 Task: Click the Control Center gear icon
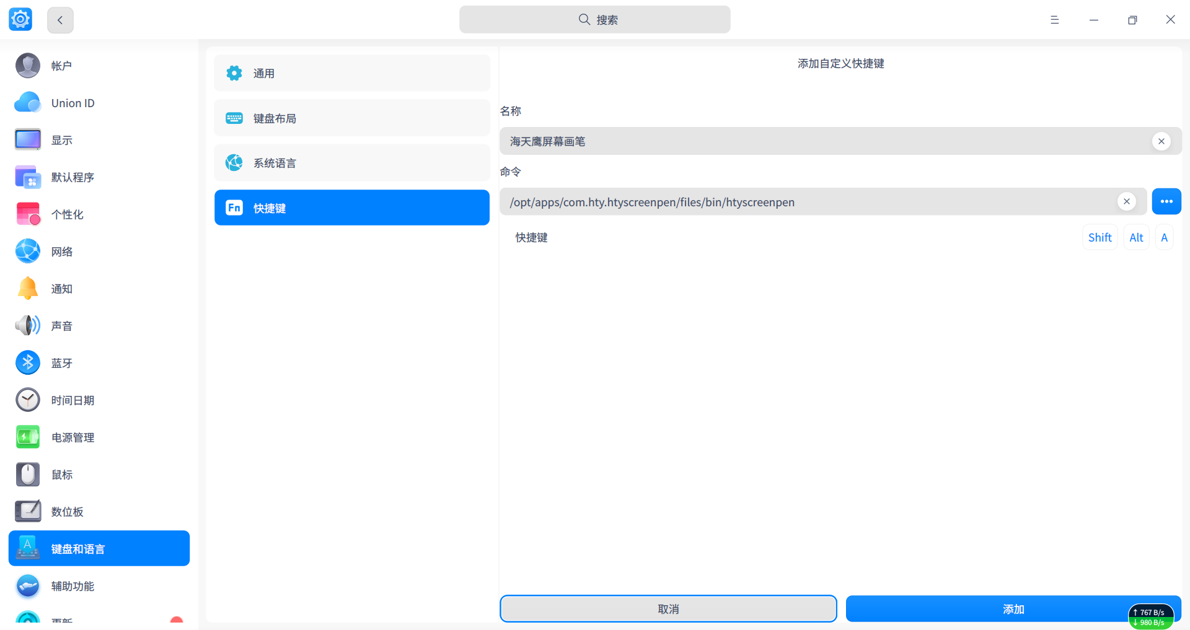20,20
